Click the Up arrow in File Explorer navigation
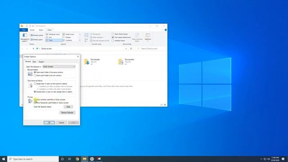 33,49
